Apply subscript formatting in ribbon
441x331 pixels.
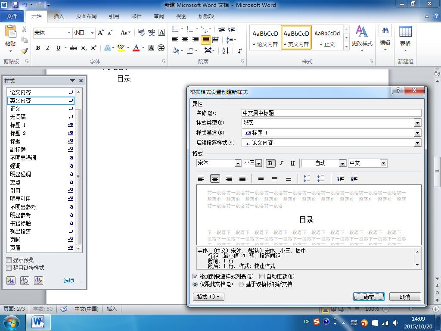(x=84, y=48)
